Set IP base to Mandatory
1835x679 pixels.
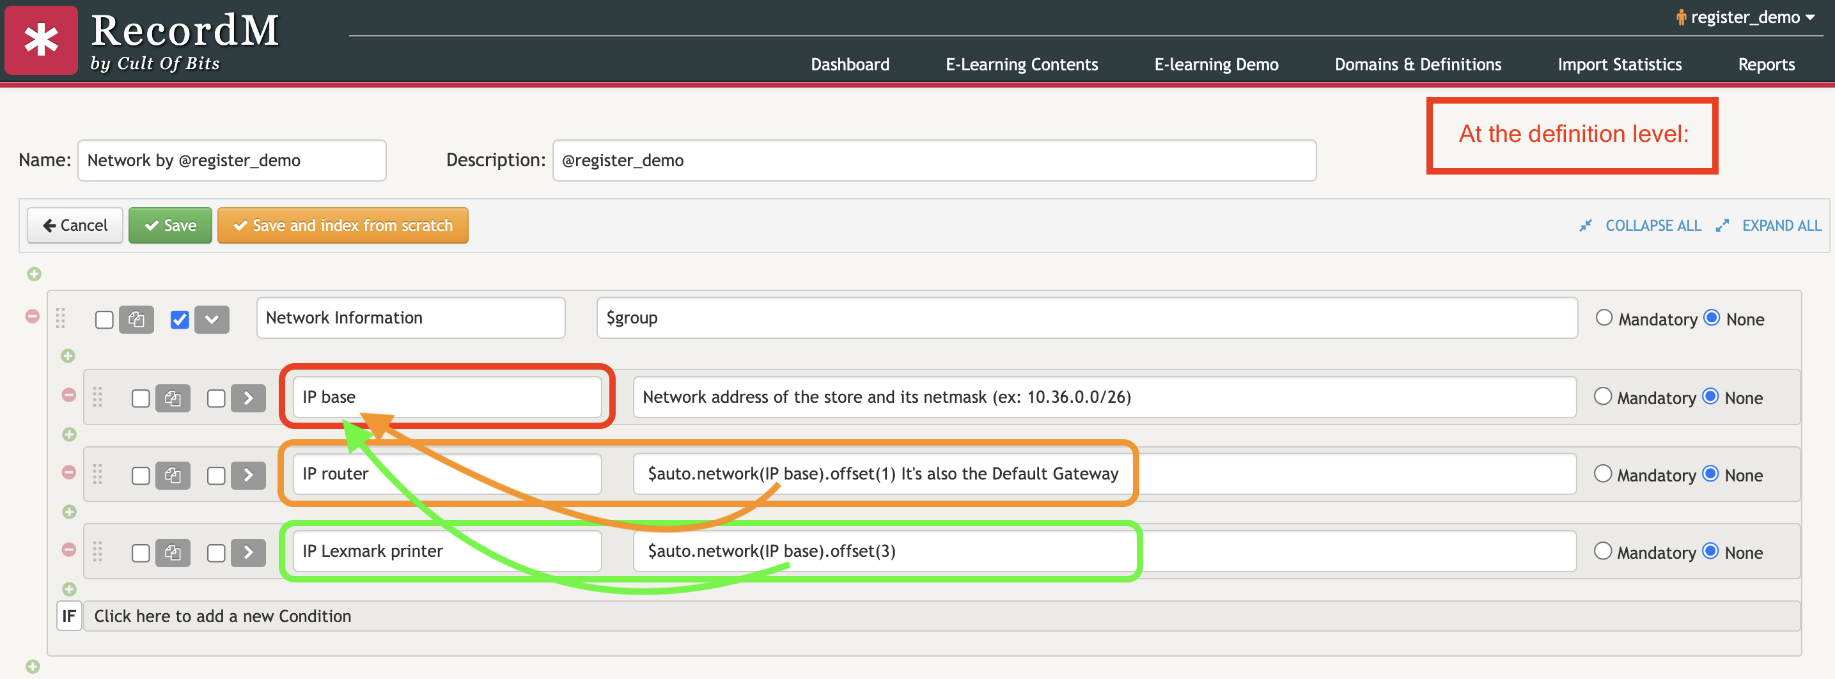1603,396
